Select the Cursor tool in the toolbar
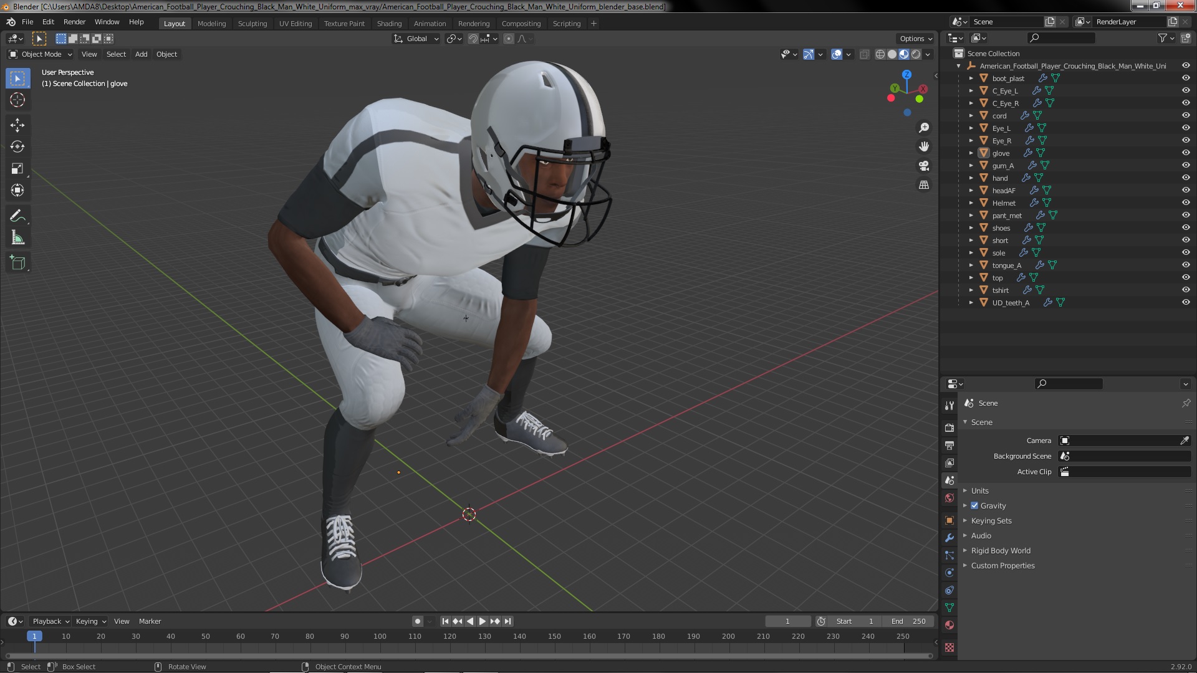1197x673 pixels. tap(17, 100)
